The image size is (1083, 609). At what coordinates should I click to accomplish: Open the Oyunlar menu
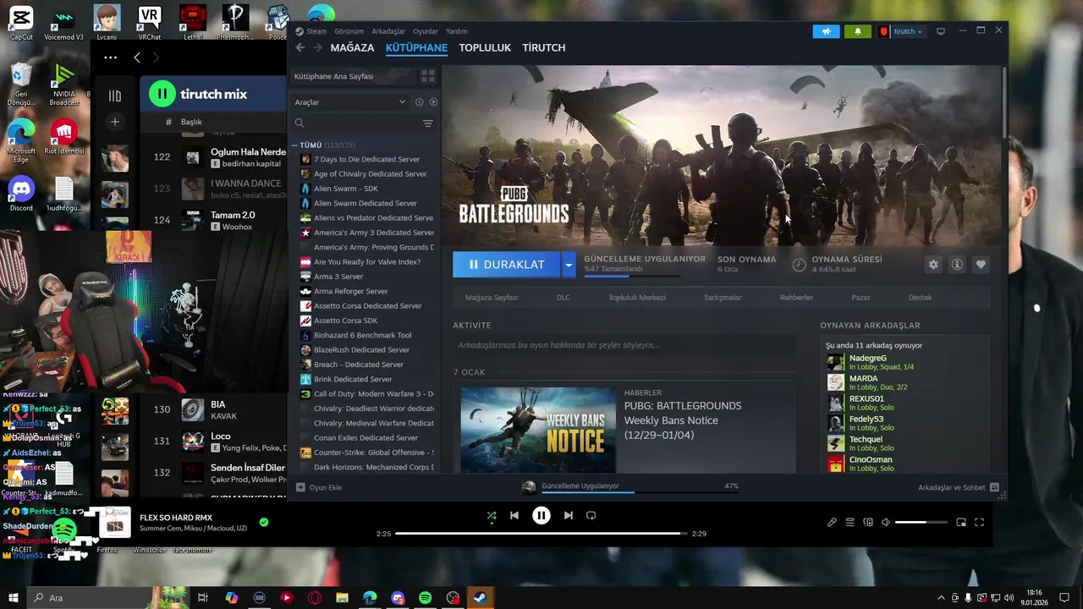[426, 31]
